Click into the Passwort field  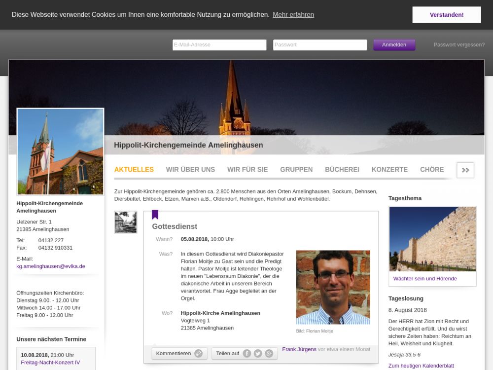click(x=319, y=45)
